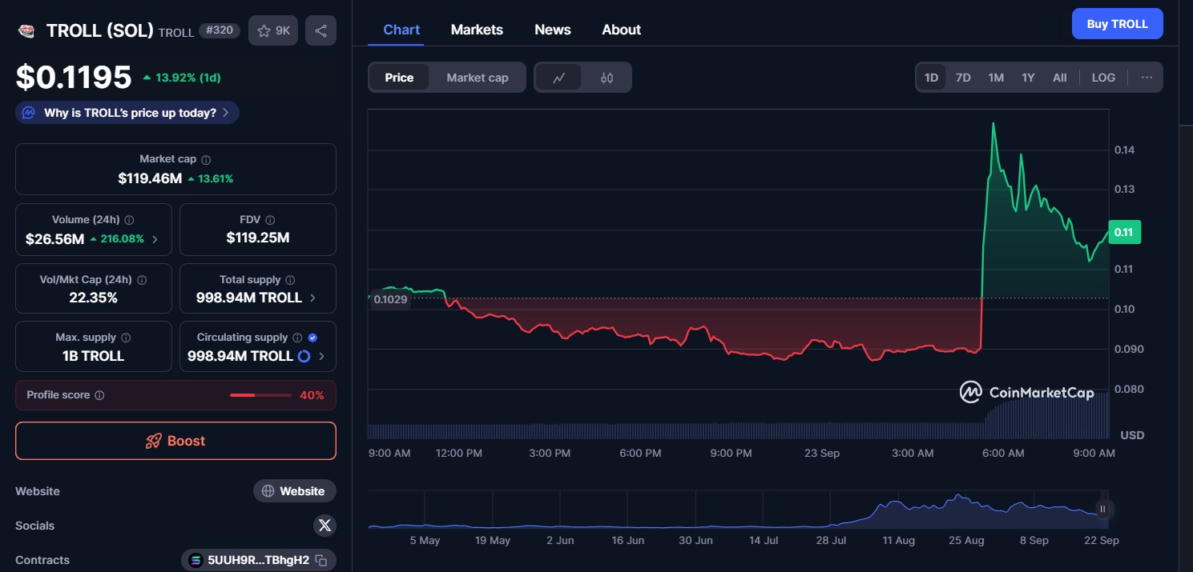Click the #320 rank badge

coord(220,30)
